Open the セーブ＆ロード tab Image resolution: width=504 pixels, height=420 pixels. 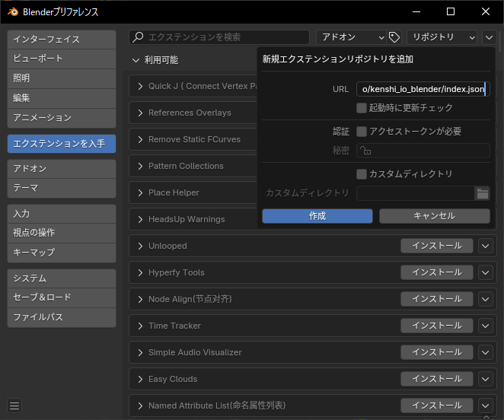62,298
